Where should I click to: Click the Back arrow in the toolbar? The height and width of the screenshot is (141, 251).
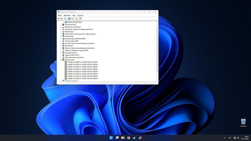click(58, 19)
